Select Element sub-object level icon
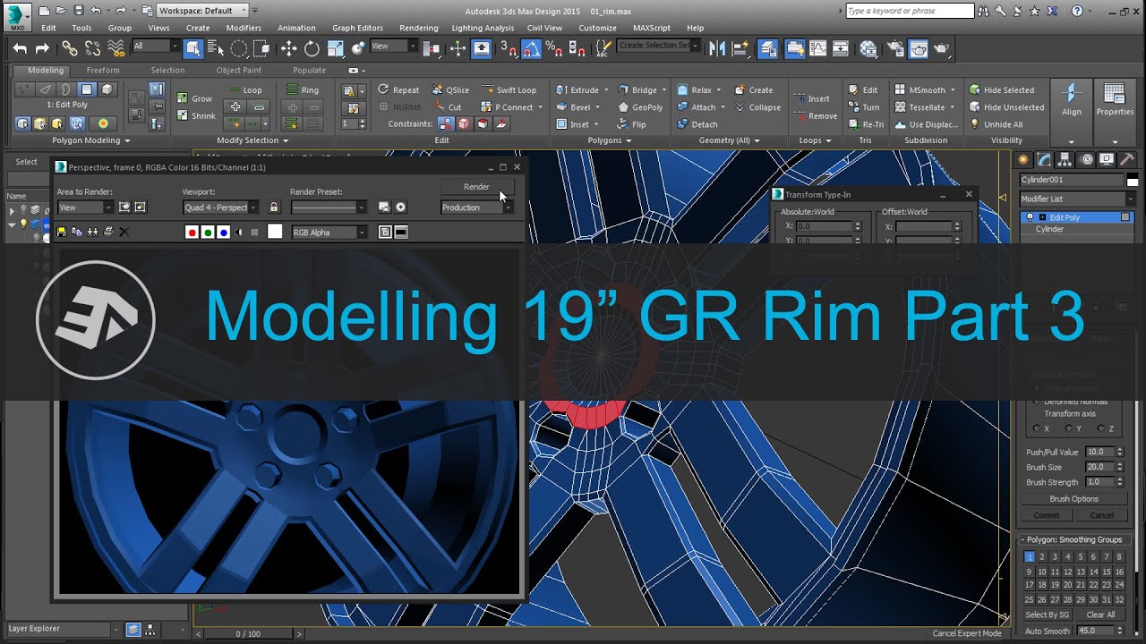The width and height of the screenshot is (1146, 644). [107, 89]
